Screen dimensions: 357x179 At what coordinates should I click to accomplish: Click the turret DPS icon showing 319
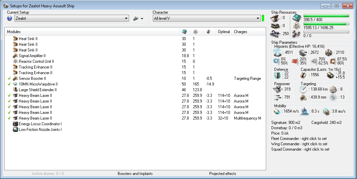277,89
